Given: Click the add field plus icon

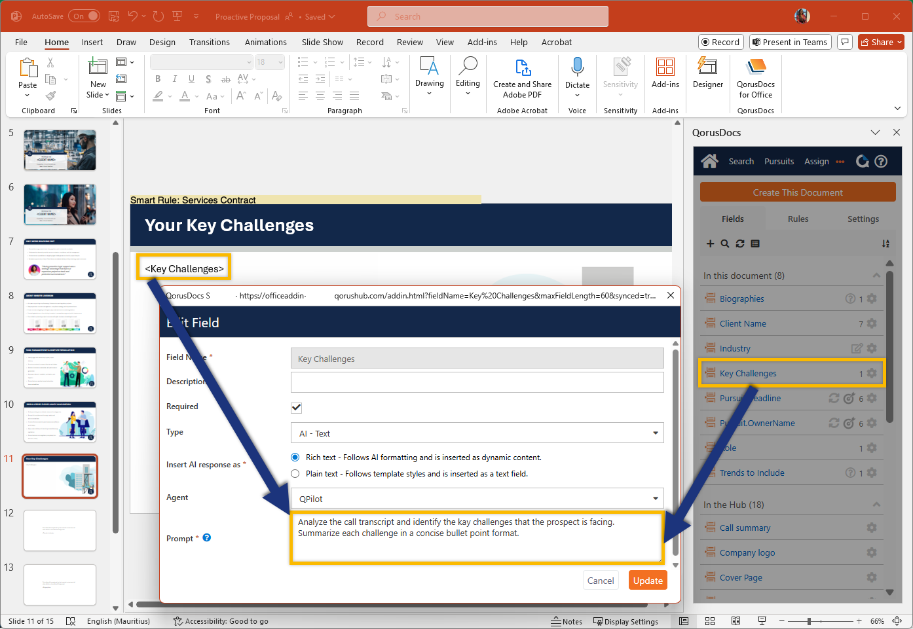Looking at the screenshot, I should point(710,243).
